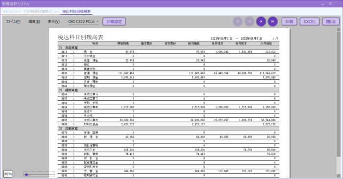Minimize the 財務会計システム window
The image size is (343, 179).
coord(323,4)
